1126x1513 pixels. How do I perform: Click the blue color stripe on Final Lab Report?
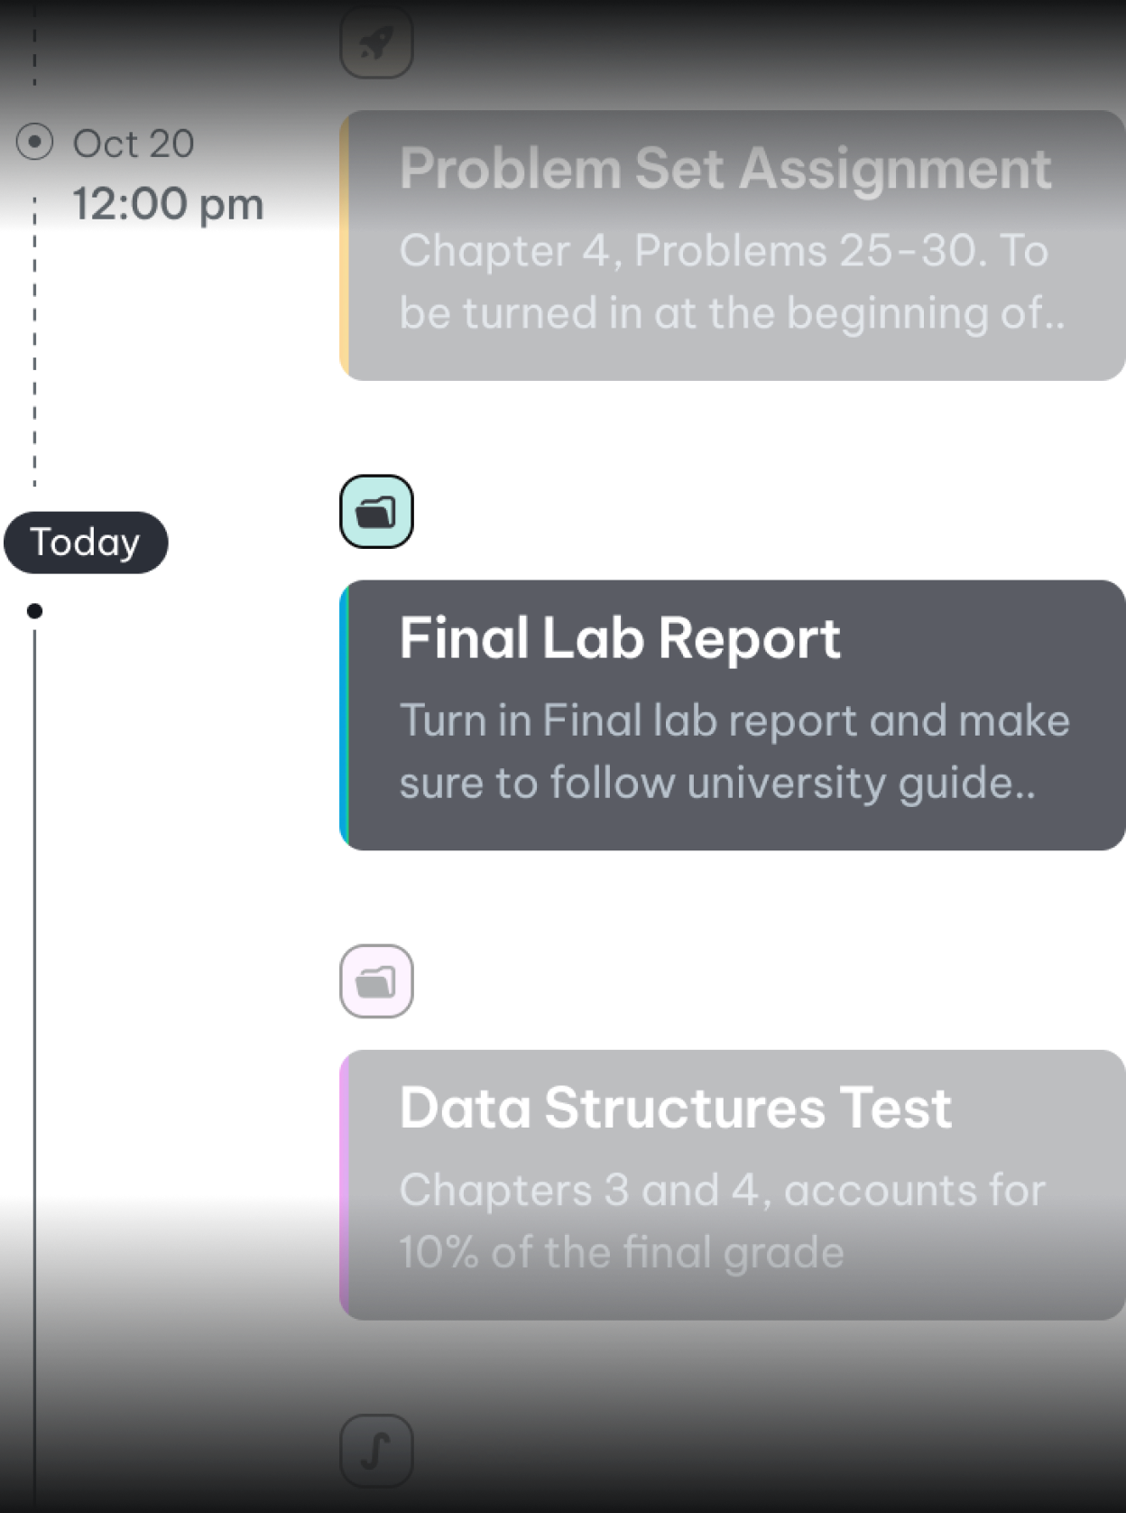point(345,715)
